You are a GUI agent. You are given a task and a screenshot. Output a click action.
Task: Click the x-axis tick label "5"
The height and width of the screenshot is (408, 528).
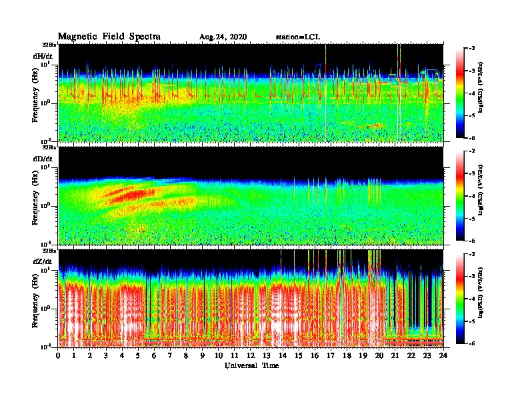pos(138,355)
